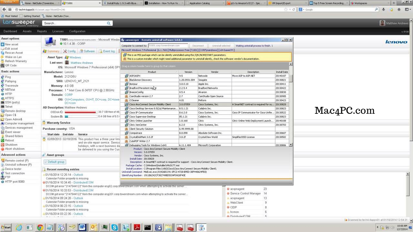Open the CORP domain link
Image resolution: width=413 pixels, height=232 pixels.
(x=69, y=95)
